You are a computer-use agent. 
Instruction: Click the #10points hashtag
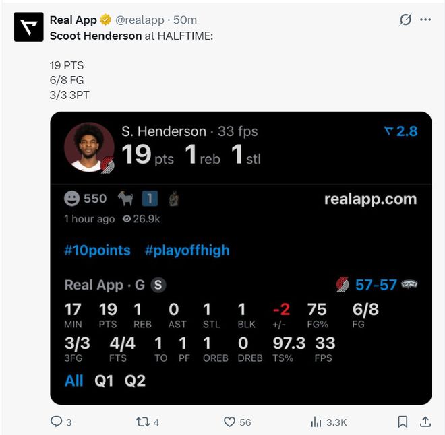click(x=97, y=250)
